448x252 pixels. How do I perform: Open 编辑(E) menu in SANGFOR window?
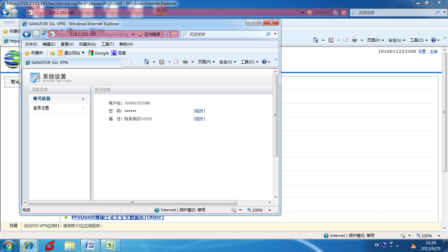[x=49, y=44]
